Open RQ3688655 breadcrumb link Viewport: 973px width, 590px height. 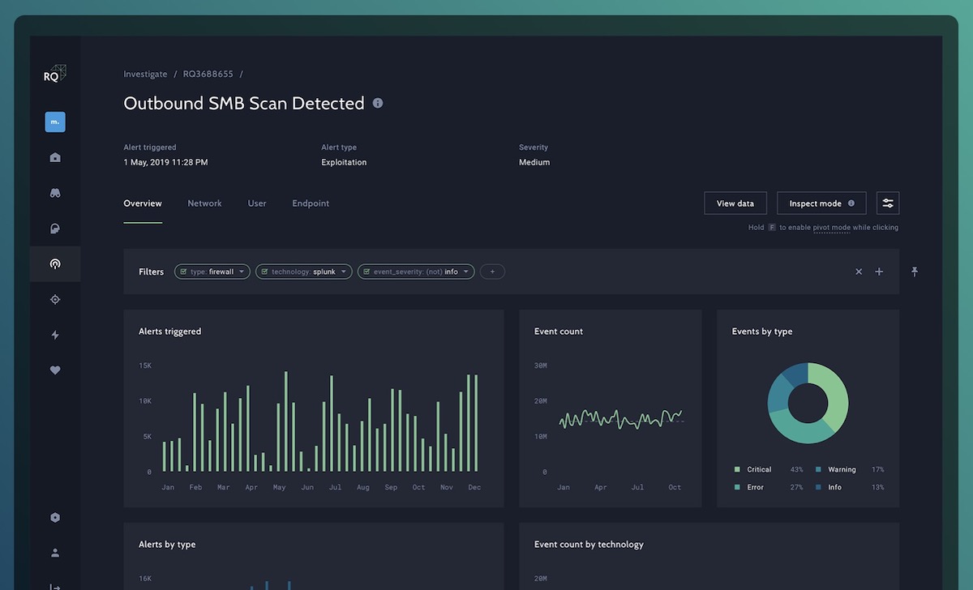tap(208, 74)
